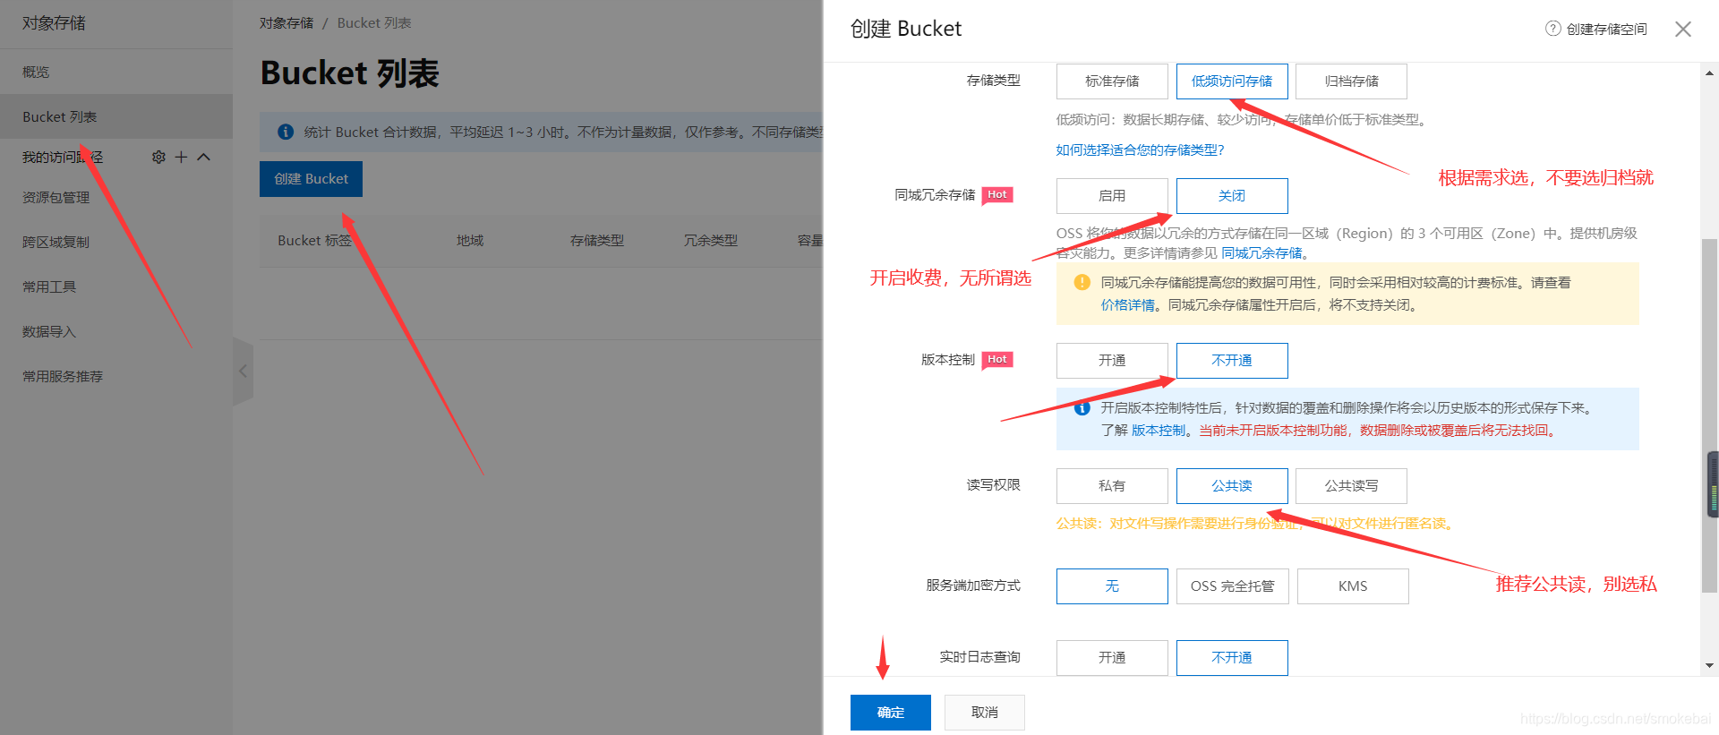Click the 我的访问路径 label
Image resolution: width=1719 pixels, height=735 pixels.
point(63,158)
